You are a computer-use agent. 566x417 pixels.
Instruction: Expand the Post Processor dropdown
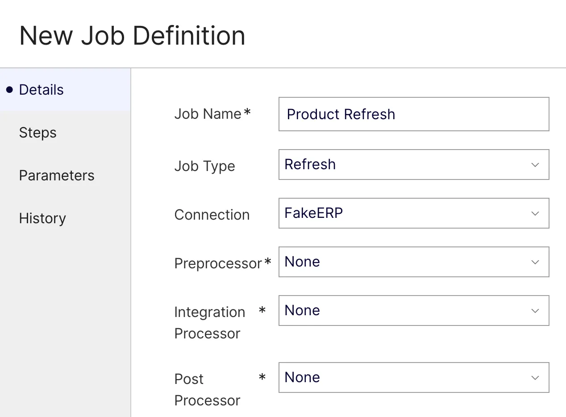pyautogui.click(x=414, y=378)
